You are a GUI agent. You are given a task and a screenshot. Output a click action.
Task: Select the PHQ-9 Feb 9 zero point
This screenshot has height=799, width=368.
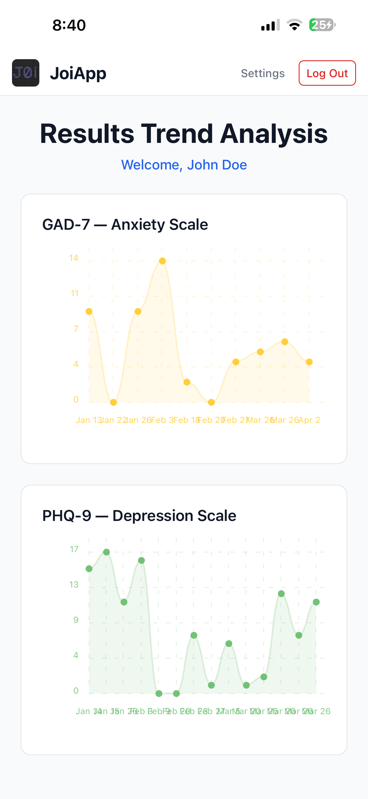coord(159,694)
